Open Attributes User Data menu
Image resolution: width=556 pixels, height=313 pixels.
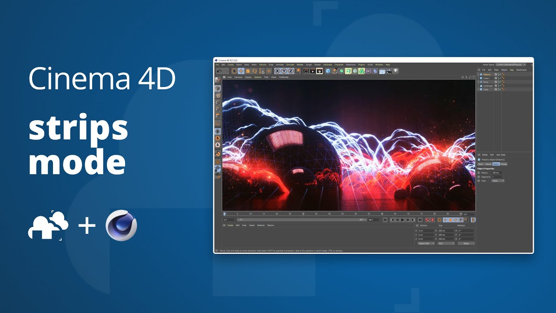(x=501, y=155)
